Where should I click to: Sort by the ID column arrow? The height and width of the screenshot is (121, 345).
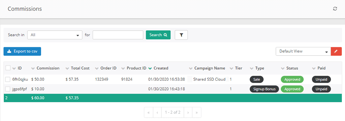[14, 69]
